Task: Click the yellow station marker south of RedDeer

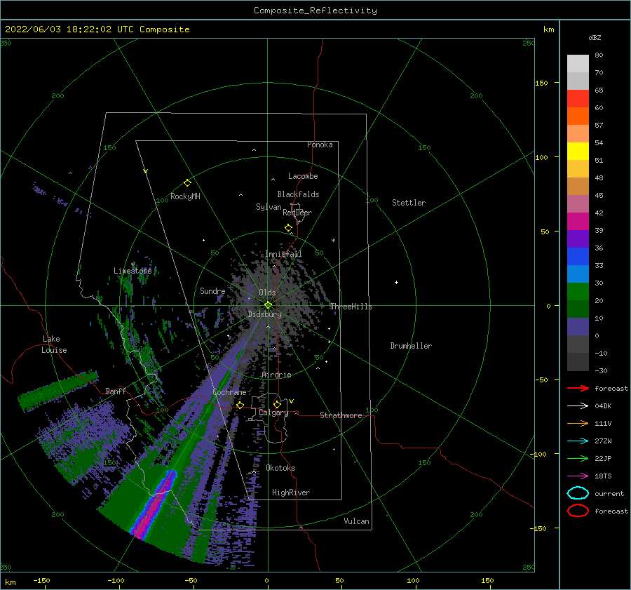Action: point(289,228)
